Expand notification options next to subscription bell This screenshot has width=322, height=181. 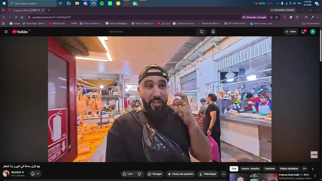click(38, 174)
